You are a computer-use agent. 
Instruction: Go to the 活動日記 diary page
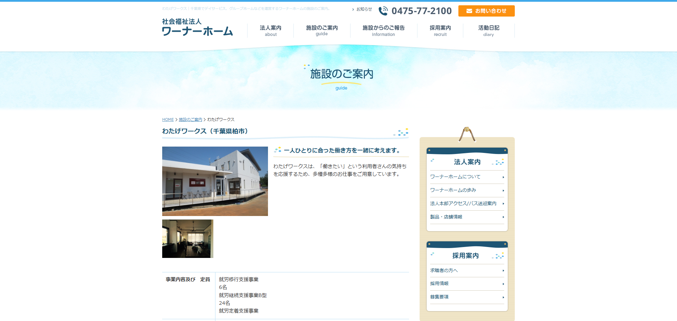[x=488, y=30]
